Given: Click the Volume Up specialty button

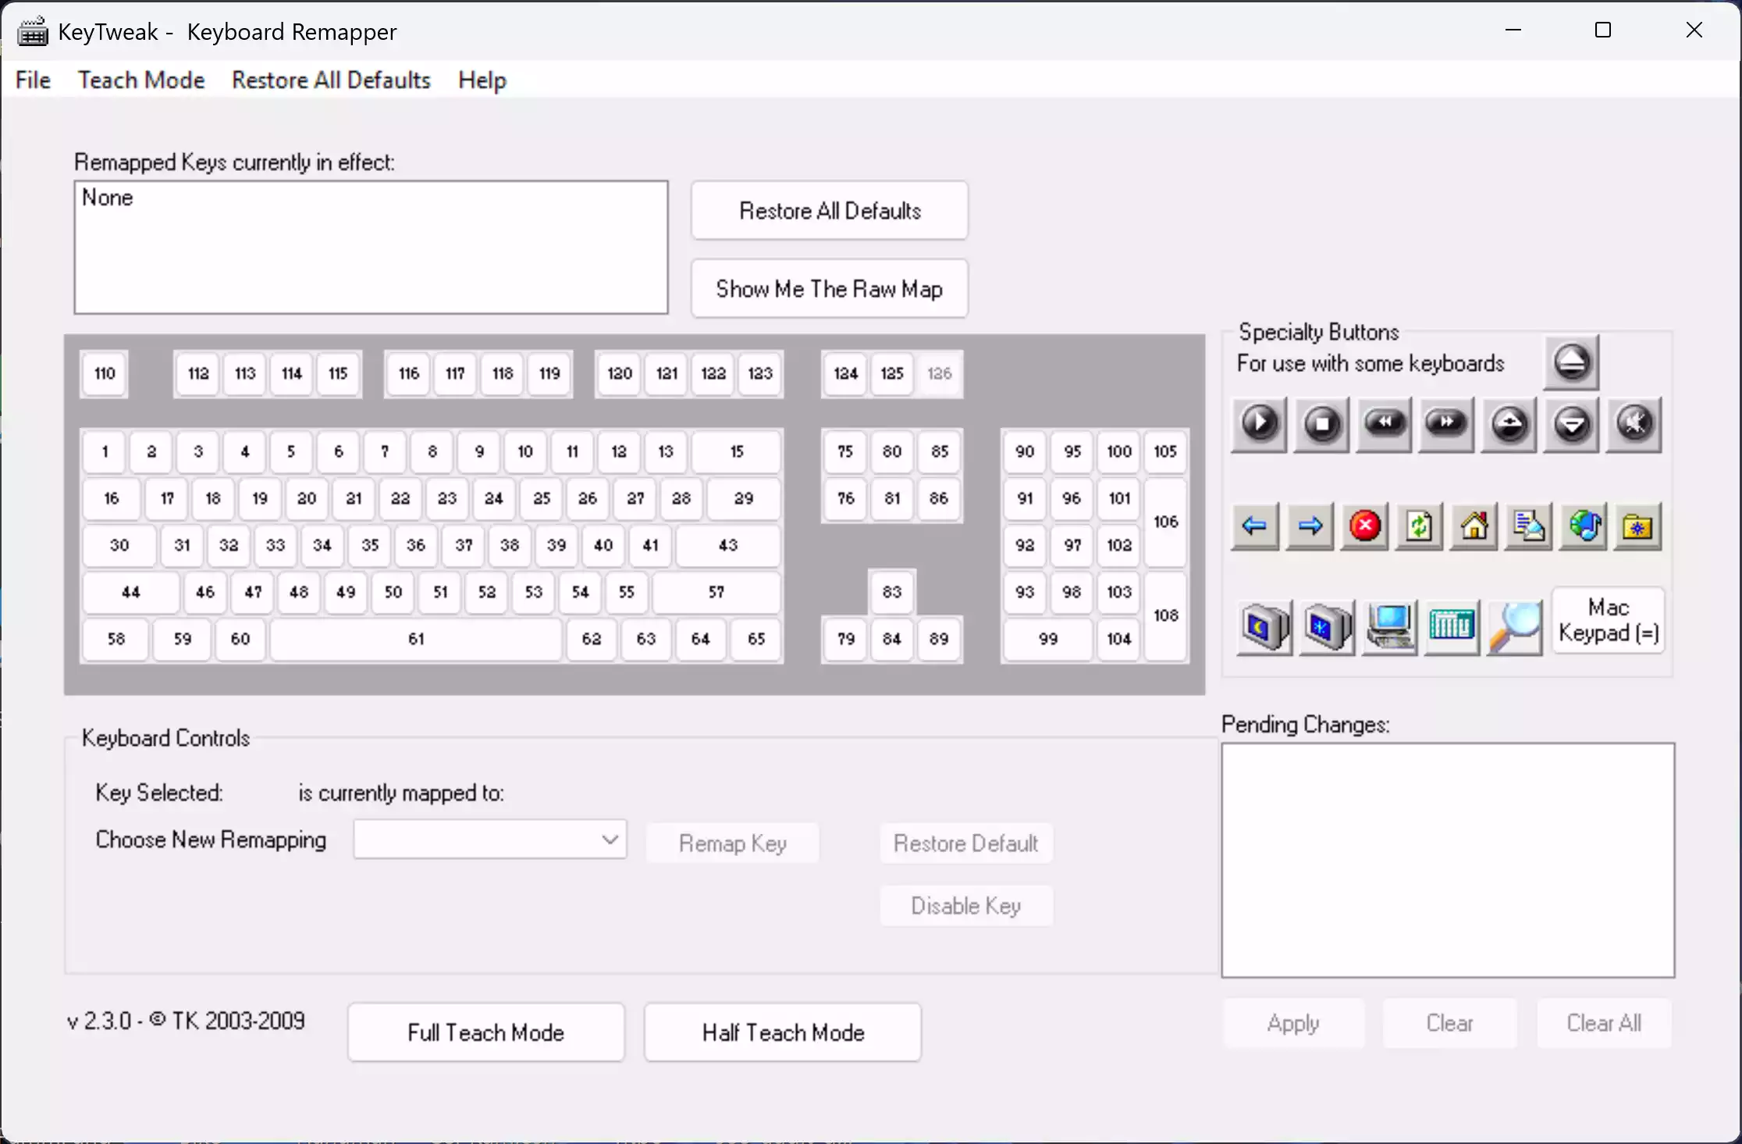Looking at the screenshot, I should tap(1508, 425).
